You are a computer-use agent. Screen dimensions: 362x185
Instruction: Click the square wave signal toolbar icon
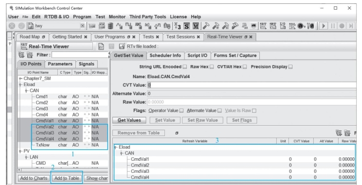128,26
